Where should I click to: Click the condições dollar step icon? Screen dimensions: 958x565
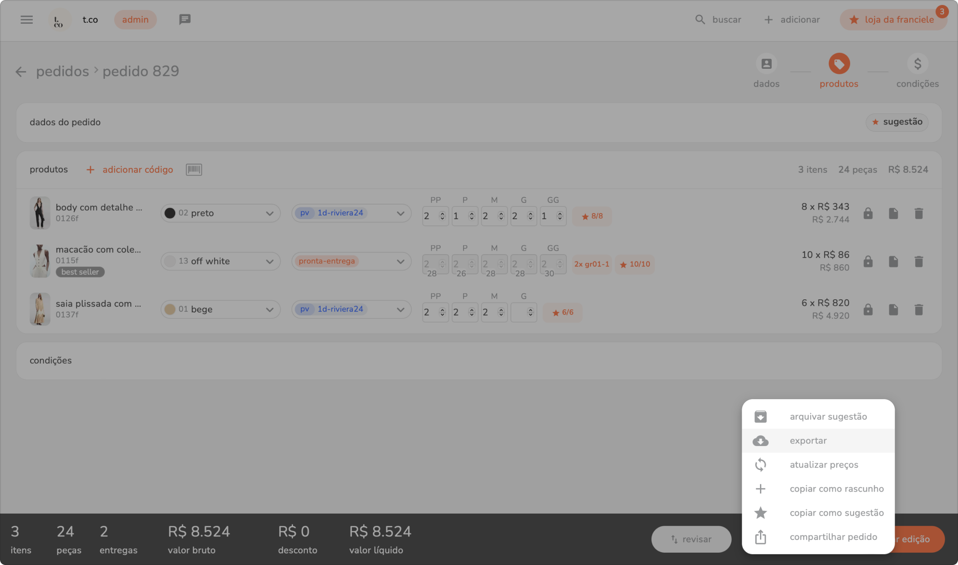coord(917,64)
